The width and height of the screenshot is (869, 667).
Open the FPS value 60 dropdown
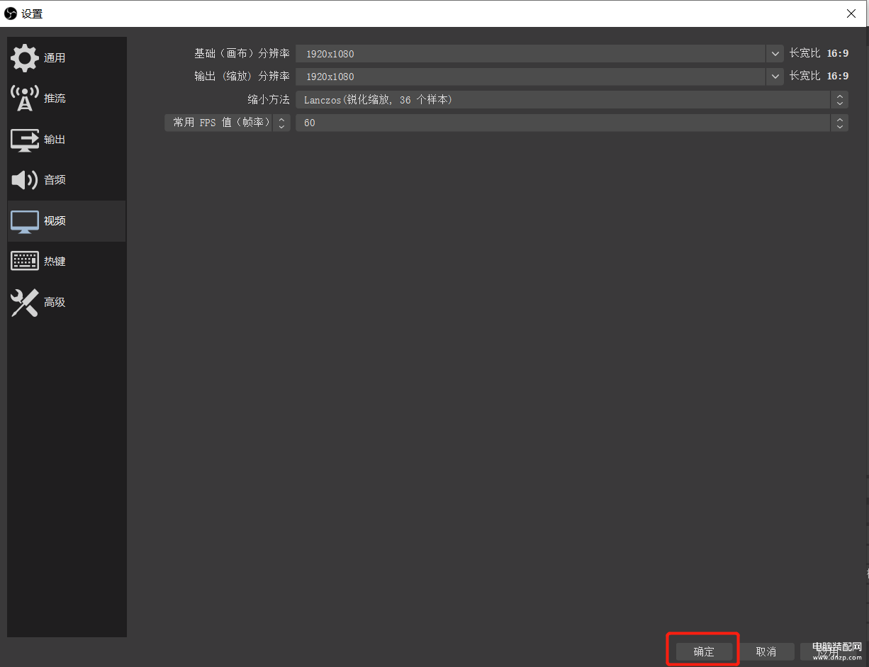(x=572, y=123)
